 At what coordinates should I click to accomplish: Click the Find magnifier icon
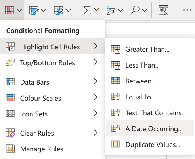135,10
